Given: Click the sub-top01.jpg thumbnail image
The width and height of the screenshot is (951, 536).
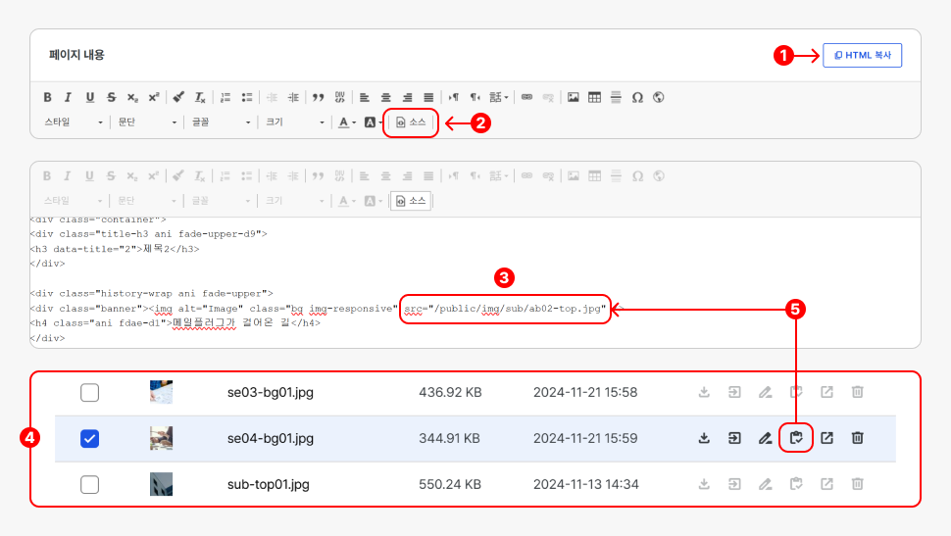Looking at the screenshot, I should (x=162, y=484).
